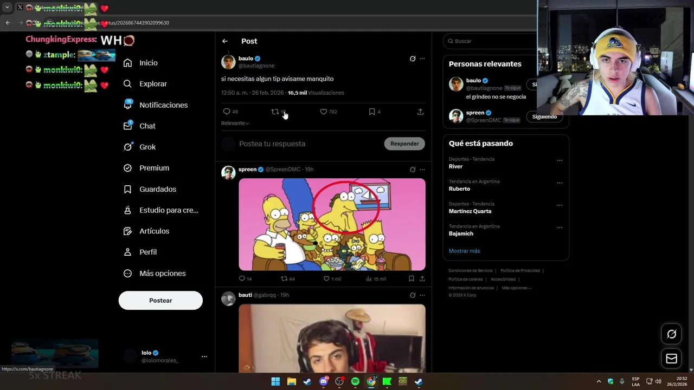Viewport: 694px width, 390px height.
Task: Expand the Relevante sort dropdown
Action: 235,123
